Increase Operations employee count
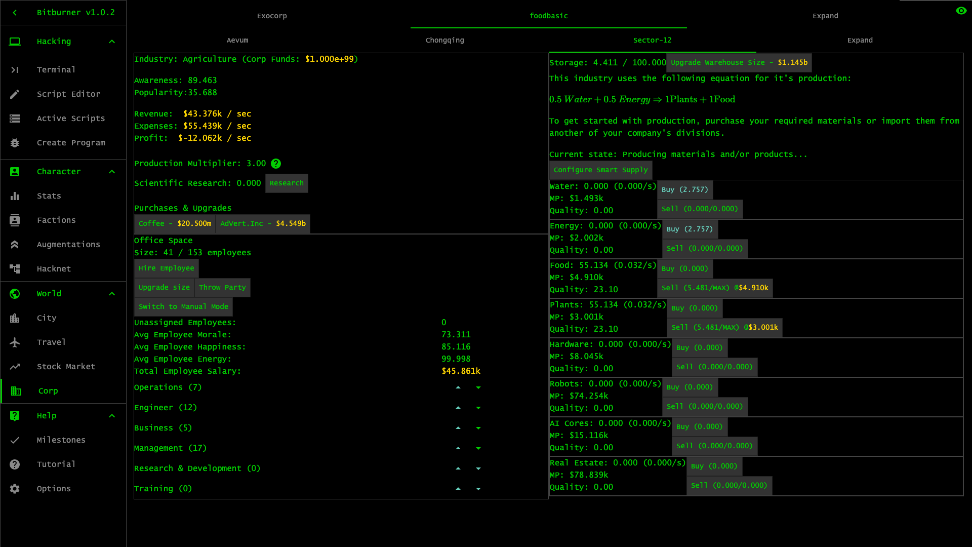 458,387
